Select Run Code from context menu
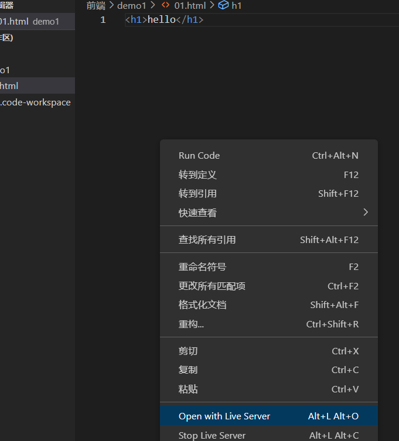The width and height of the screenshot is (399, 441). tap(199, 155)
